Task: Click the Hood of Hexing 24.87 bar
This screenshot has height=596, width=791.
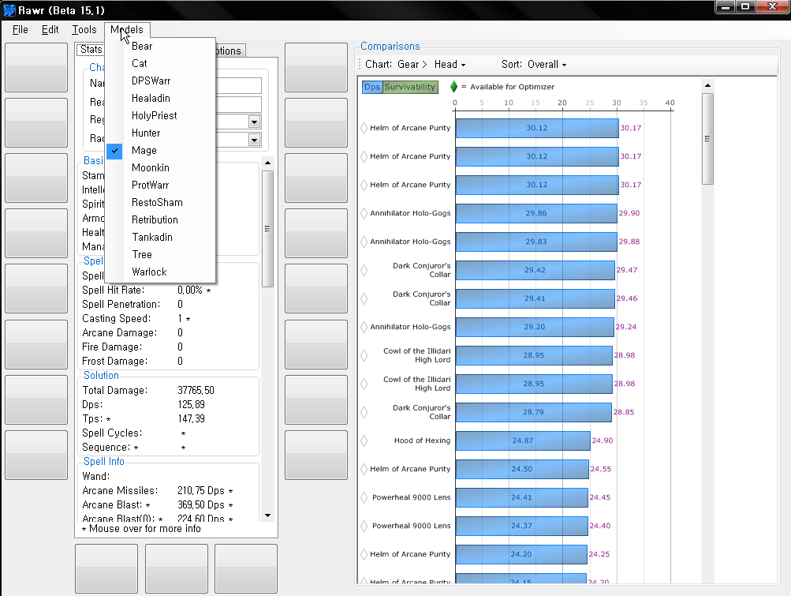Action: pyautogui.click(x=523, y=440)
